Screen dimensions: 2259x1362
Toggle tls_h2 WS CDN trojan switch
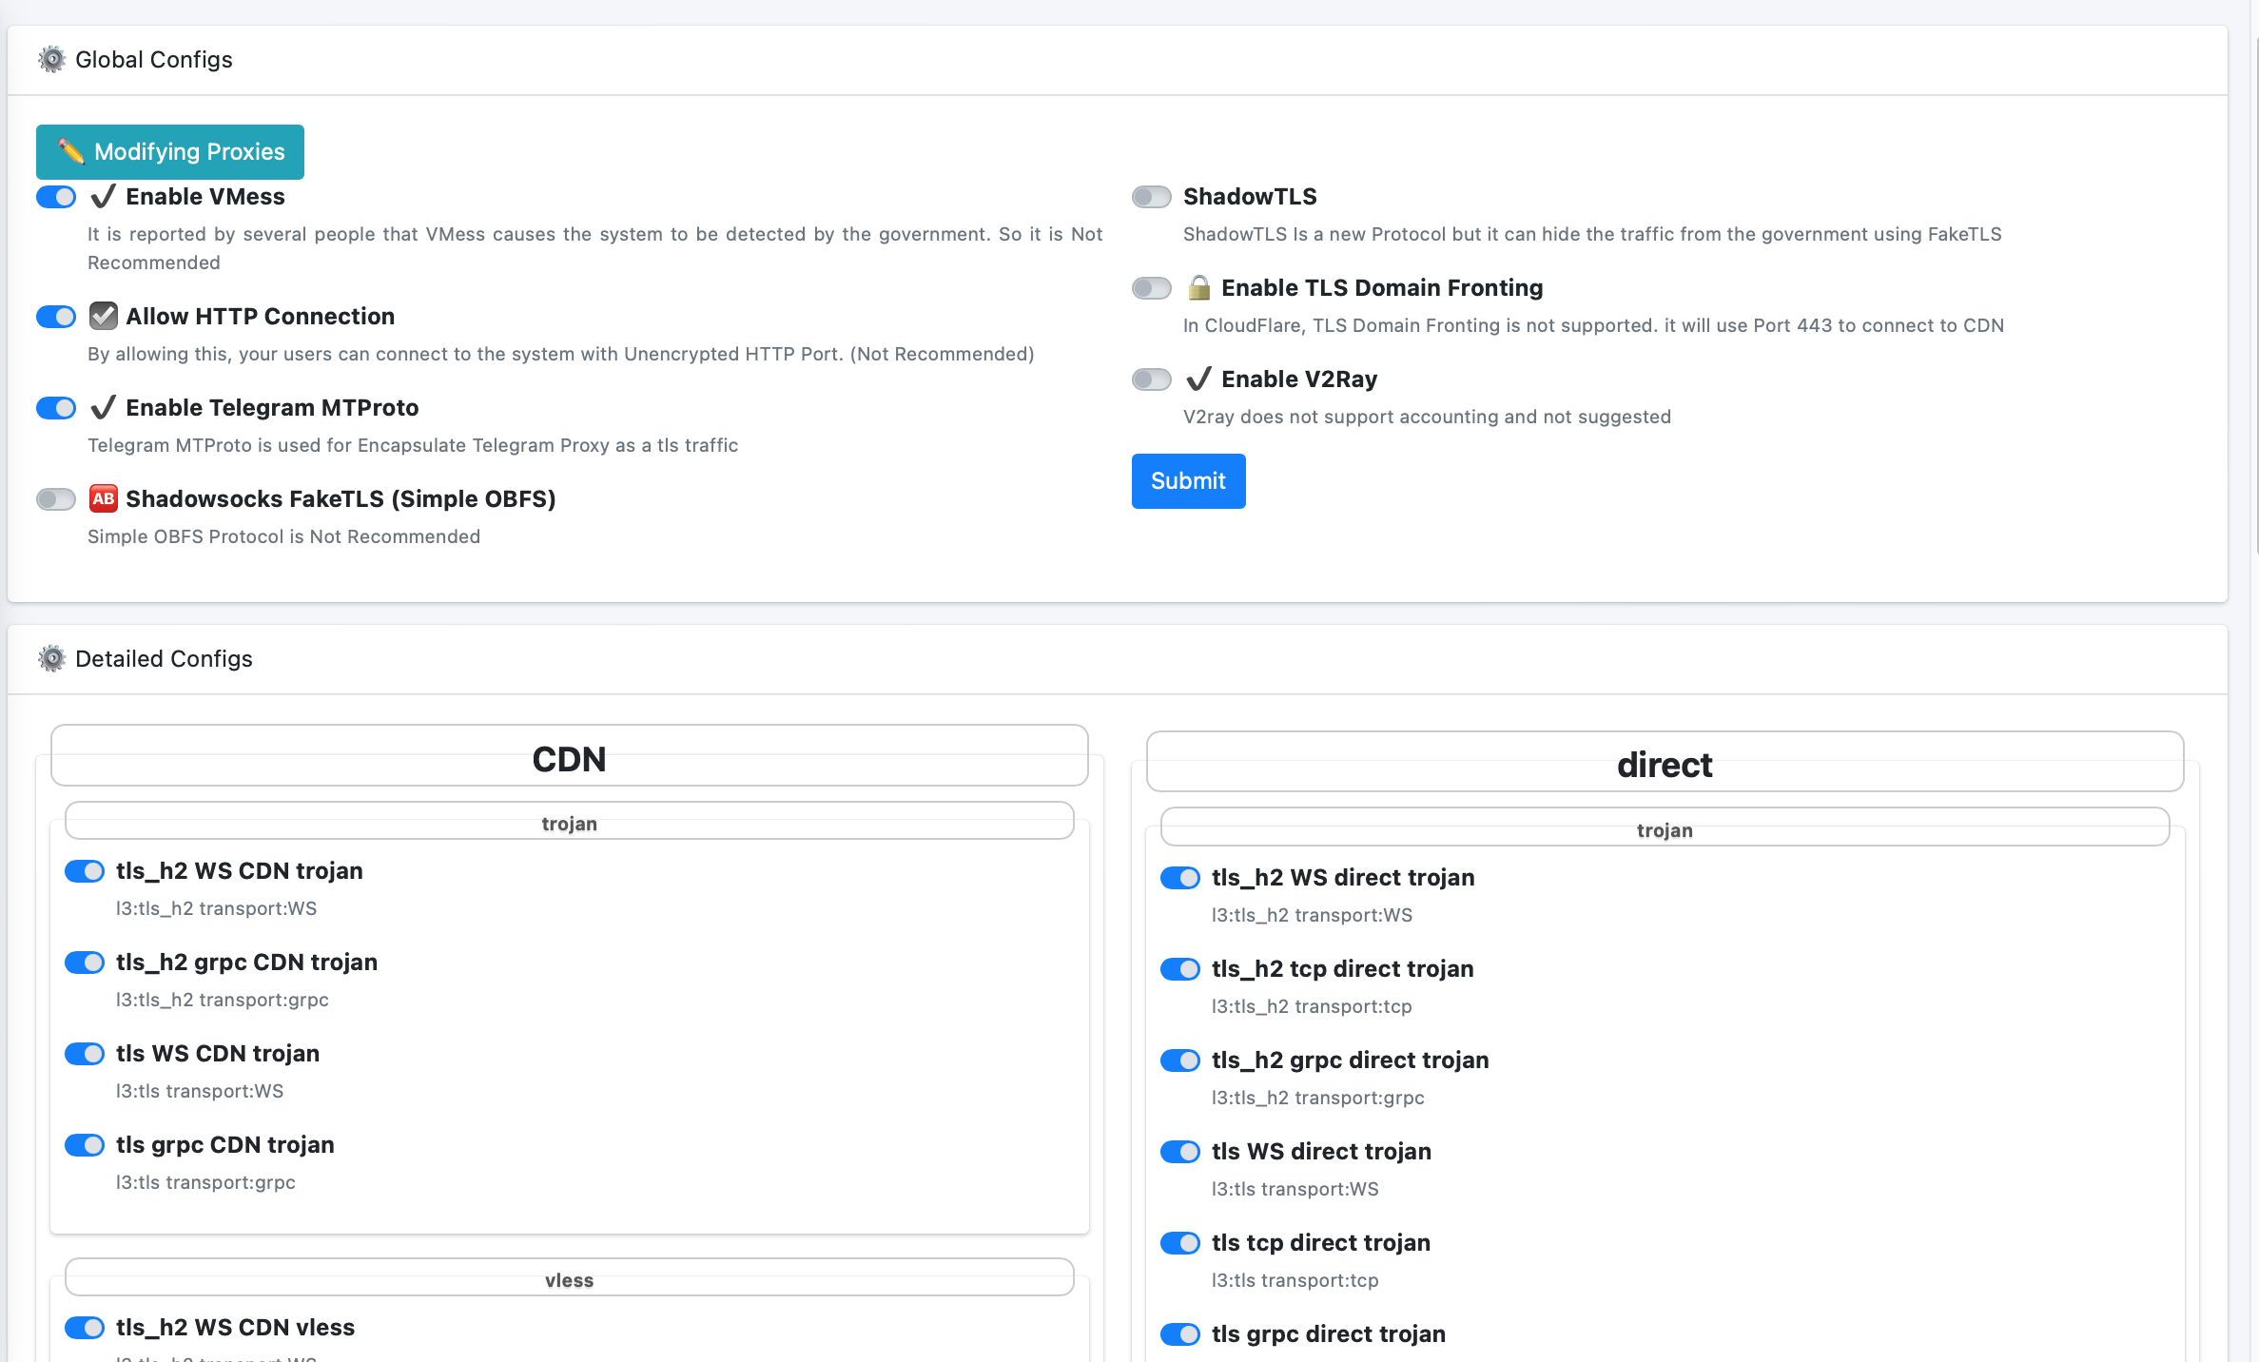click(x=85, y=871)
